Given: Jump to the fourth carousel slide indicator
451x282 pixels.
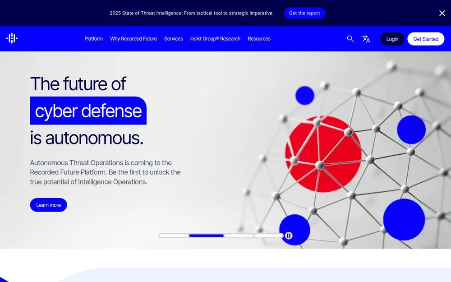Looking at the screenshot, I should [268, 236].
